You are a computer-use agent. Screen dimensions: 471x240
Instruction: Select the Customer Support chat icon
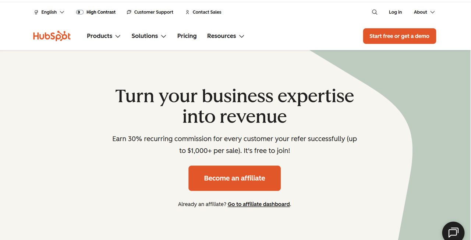[128, 12]
